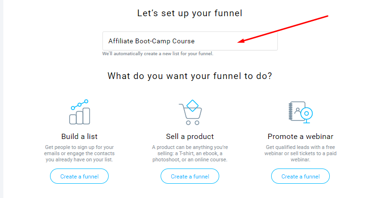Click the automatic new list helper text

point(158,54)
